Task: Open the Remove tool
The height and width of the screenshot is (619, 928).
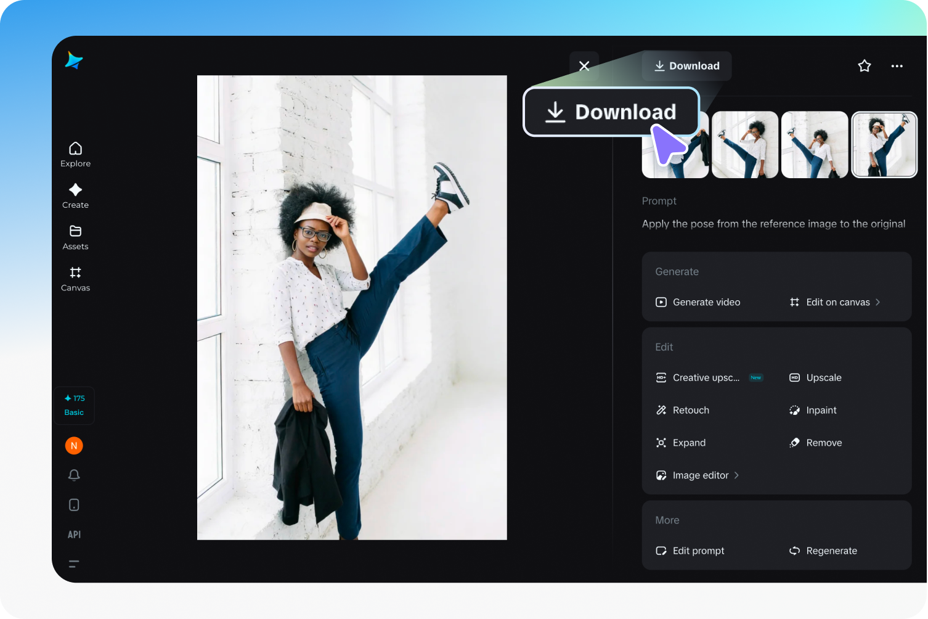Action: pyautogui.click(x=824, y=442)
